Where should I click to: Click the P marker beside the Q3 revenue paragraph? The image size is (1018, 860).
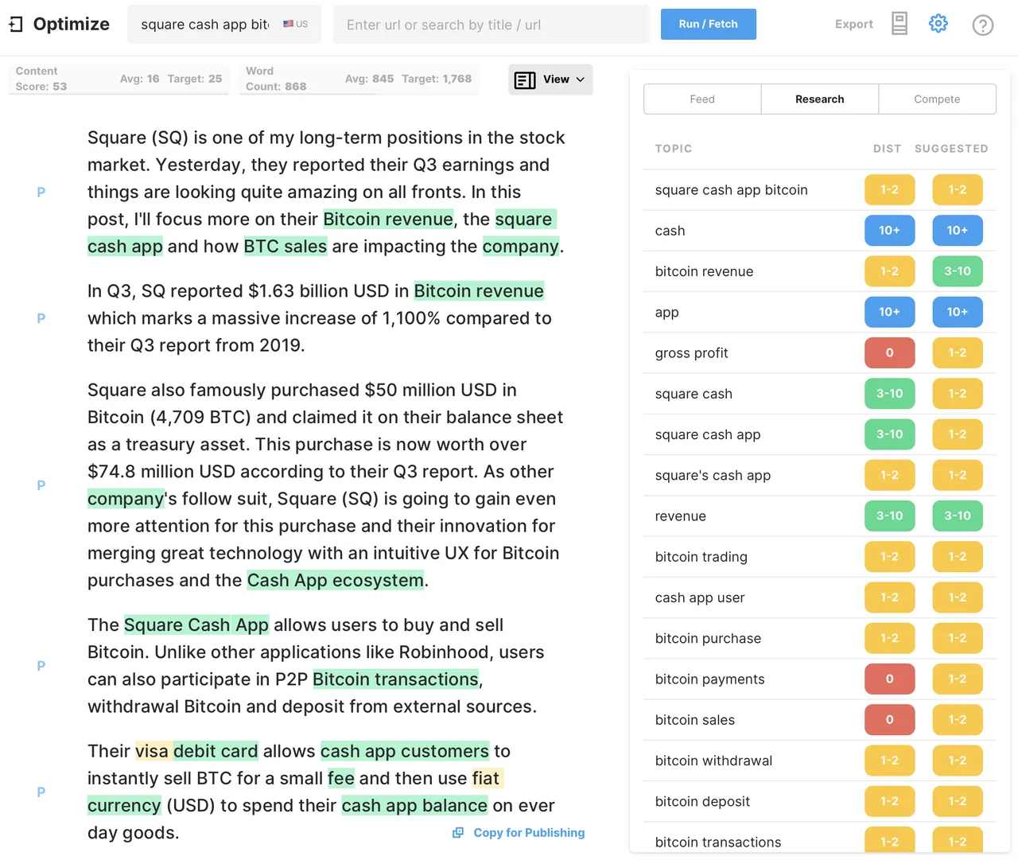coord(41,318)
